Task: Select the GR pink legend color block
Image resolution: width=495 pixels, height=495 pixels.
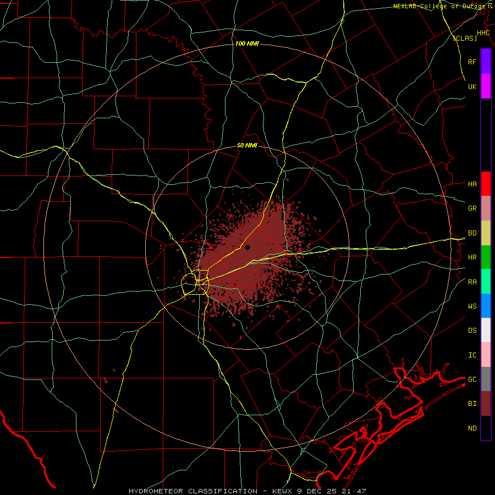Action: (x=486, y=208)
